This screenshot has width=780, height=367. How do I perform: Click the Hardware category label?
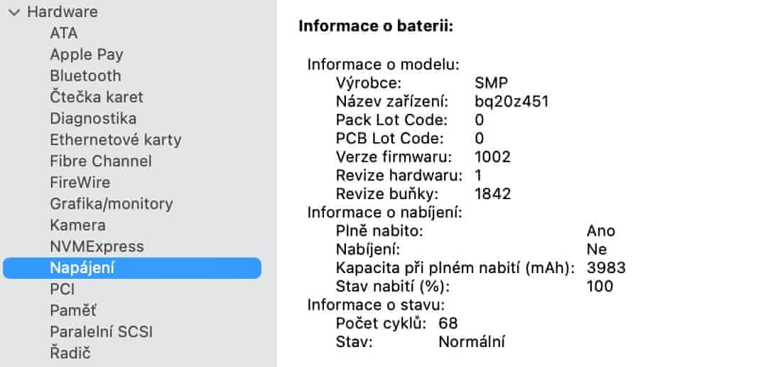(63, 12)
